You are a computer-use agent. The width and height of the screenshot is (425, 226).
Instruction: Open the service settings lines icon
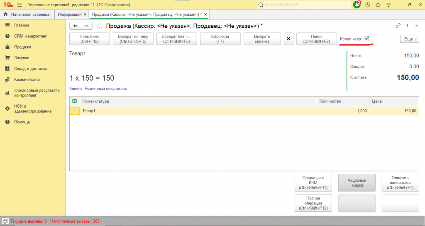[388, 5]
